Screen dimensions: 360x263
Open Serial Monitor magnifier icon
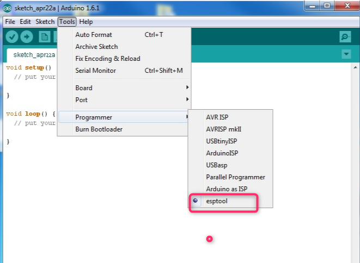coord(345,36)
